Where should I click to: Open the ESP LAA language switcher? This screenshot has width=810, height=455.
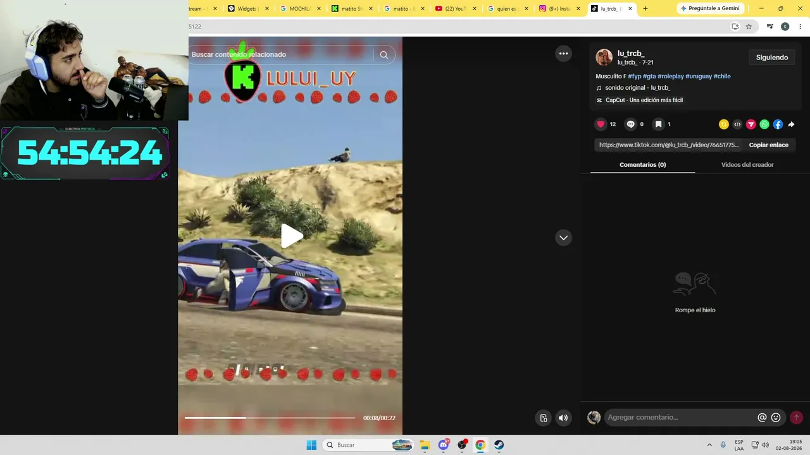pyautogui.click(x=739, y=445)
